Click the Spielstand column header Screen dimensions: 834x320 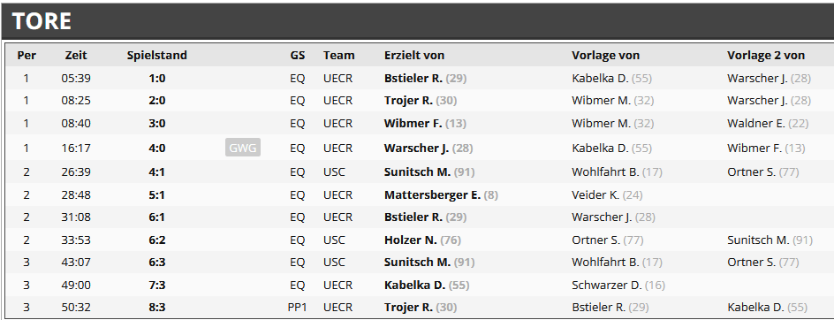coord(157,56)
